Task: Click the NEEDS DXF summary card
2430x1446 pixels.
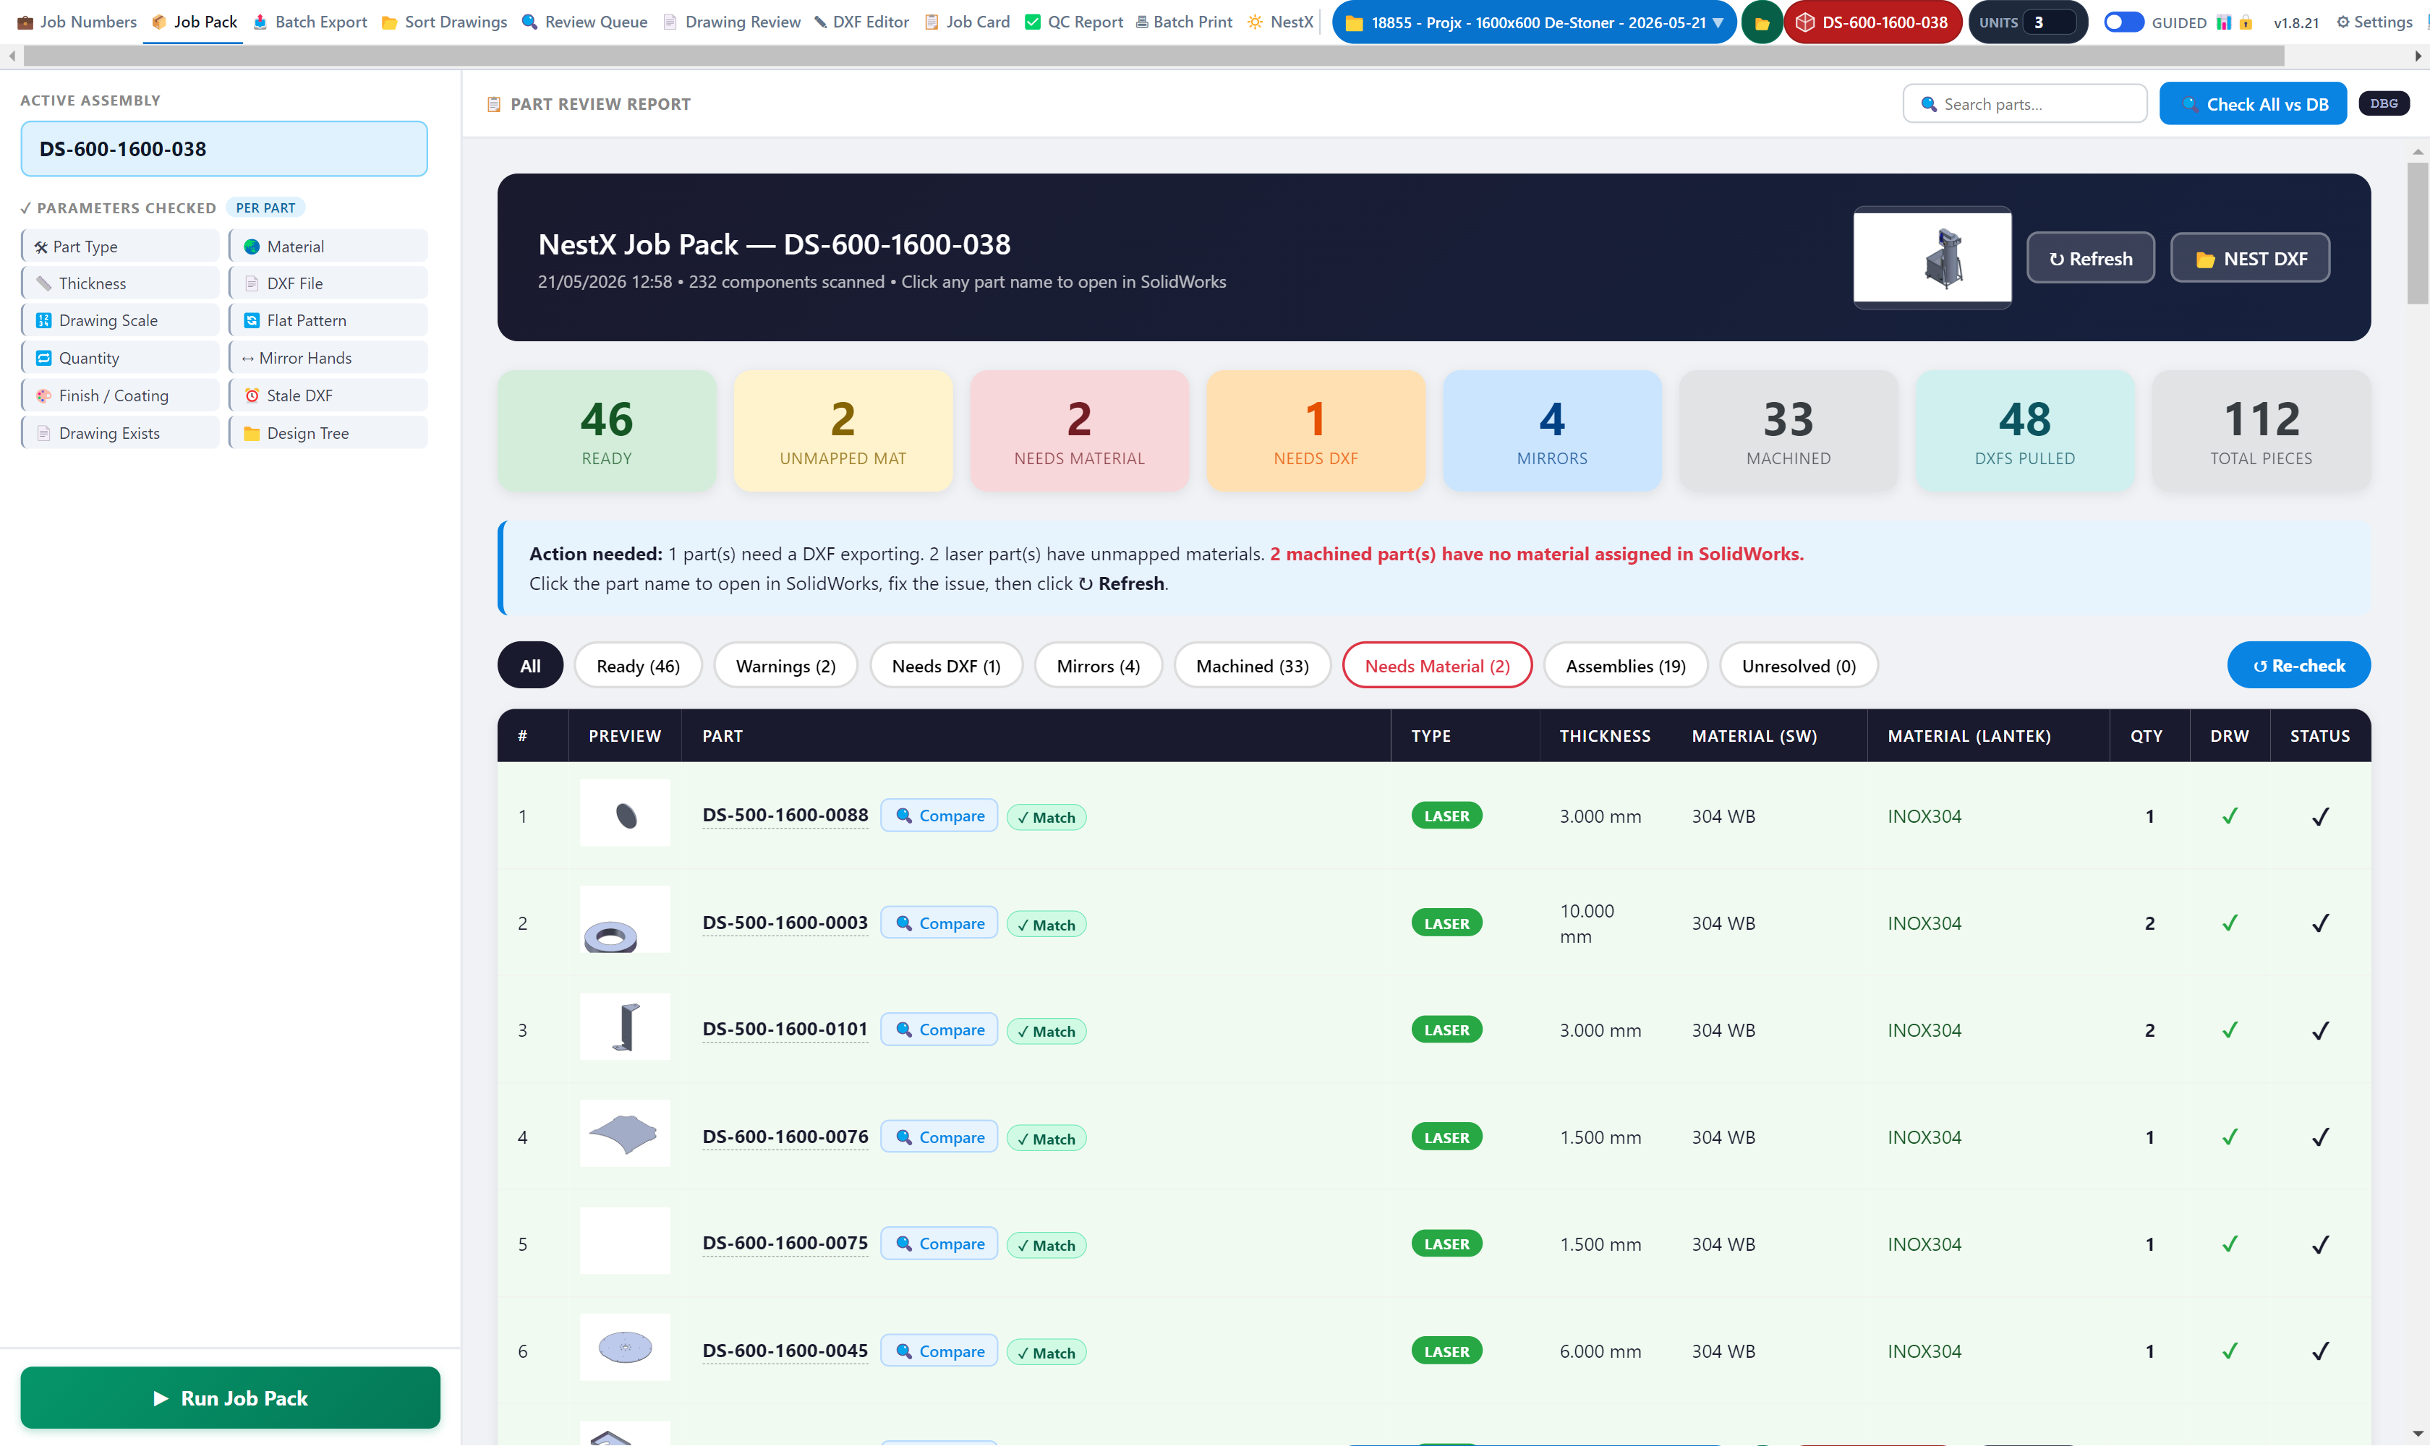Action: click(1315, 431)
